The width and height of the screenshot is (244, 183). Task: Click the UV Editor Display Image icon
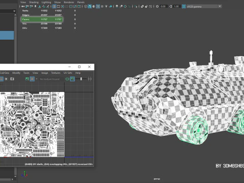[27, 79]
